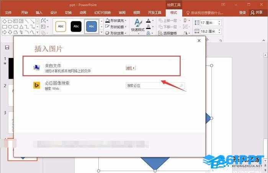This screenshot has height=173, width=268.
Task: Choose the straight line shape
Action: 27,21
